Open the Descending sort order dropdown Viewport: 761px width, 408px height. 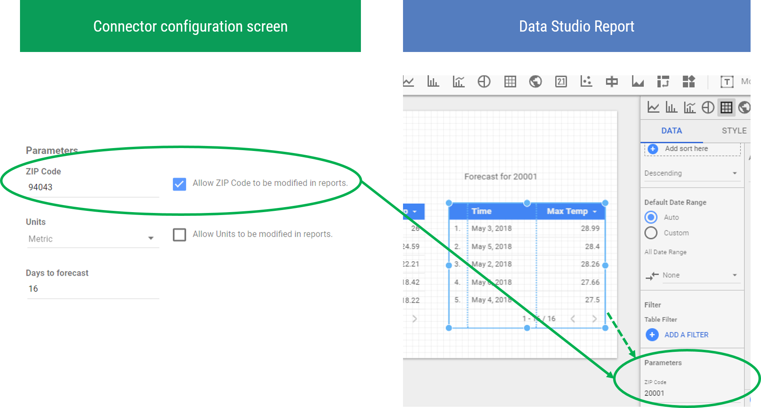pos(692,173)
